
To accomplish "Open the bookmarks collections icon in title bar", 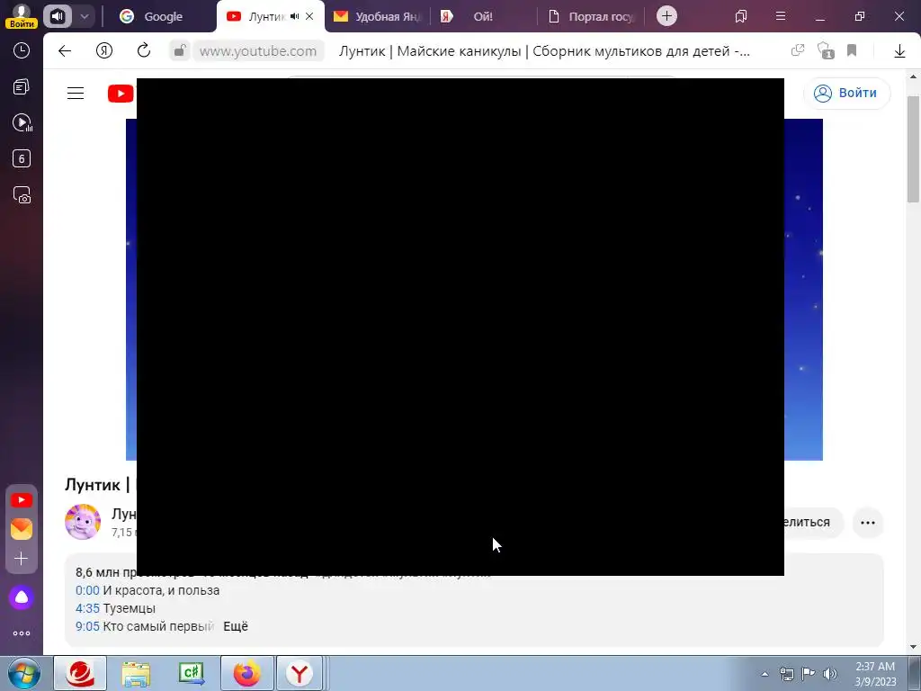I will pos(741,16).
